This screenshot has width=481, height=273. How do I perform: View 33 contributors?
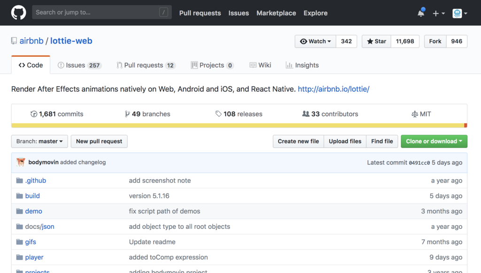click(x=330, y=114)
